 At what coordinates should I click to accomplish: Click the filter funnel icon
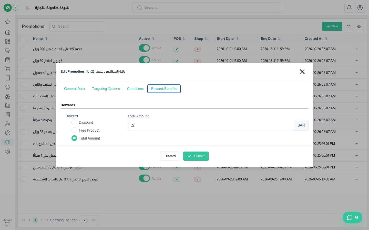(x=348, y=26)
